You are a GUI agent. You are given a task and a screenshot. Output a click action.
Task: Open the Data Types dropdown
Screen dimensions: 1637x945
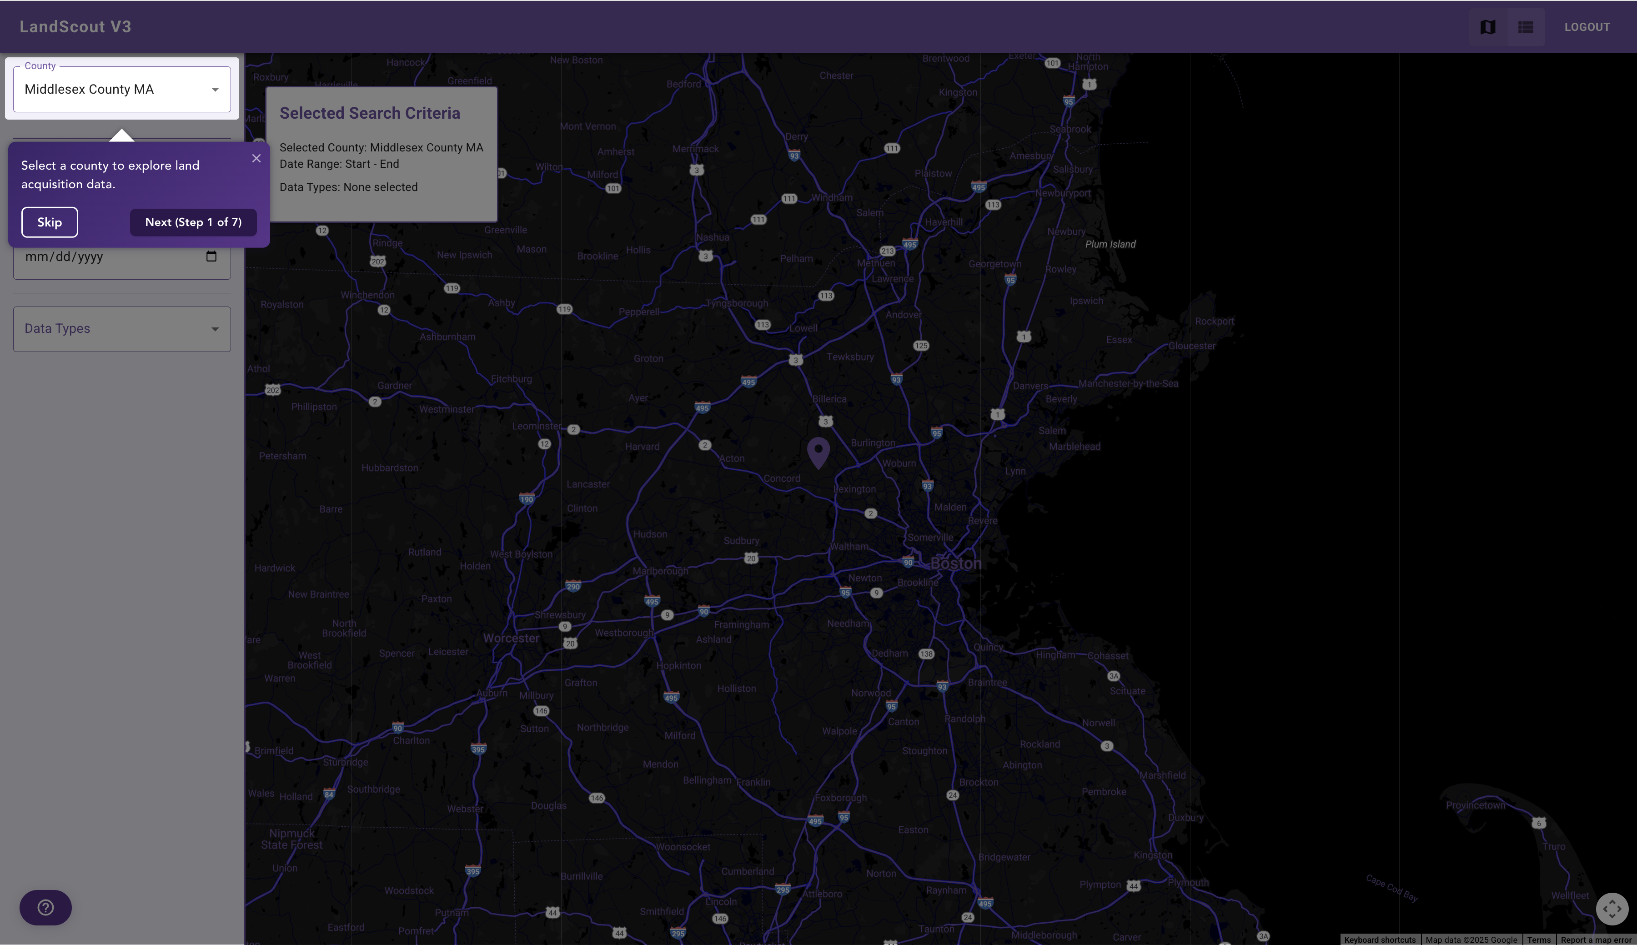pos(122,329)
